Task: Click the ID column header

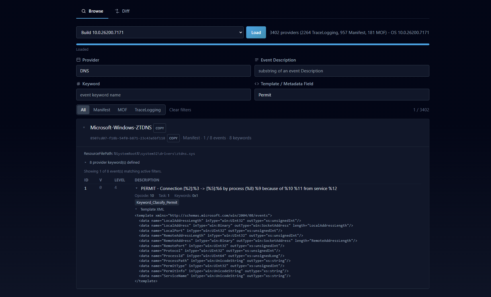Action: (x=86, y=180)
